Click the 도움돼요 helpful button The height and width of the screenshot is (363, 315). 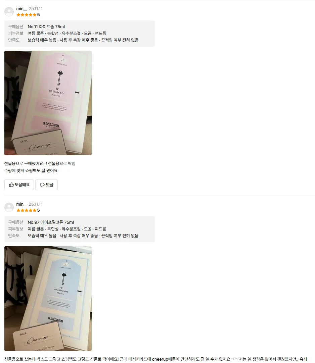point(19,185)
